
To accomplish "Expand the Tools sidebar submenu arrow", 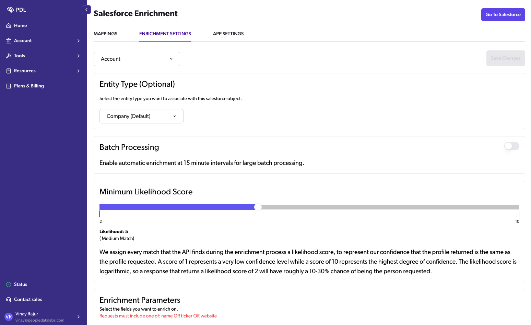I will (79, 56).
